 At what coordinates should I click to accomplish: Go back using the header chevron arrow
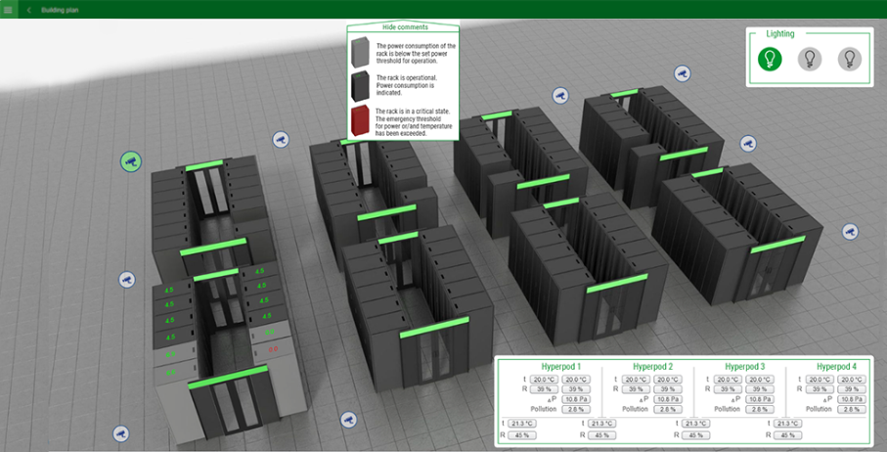pyautogui.click(x=29, y=9)
